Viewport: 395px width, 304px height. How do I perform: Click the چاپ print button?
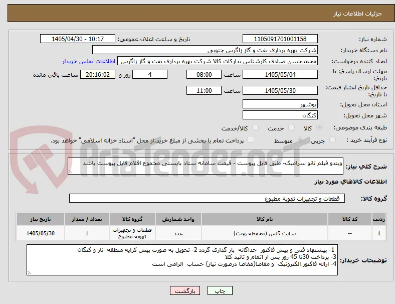coord(220,290)
